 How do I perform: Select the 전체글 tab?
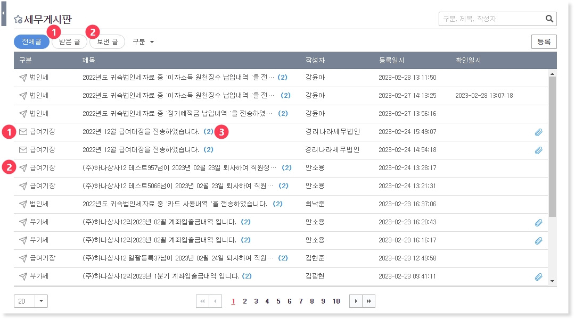(x=31, y=42)
